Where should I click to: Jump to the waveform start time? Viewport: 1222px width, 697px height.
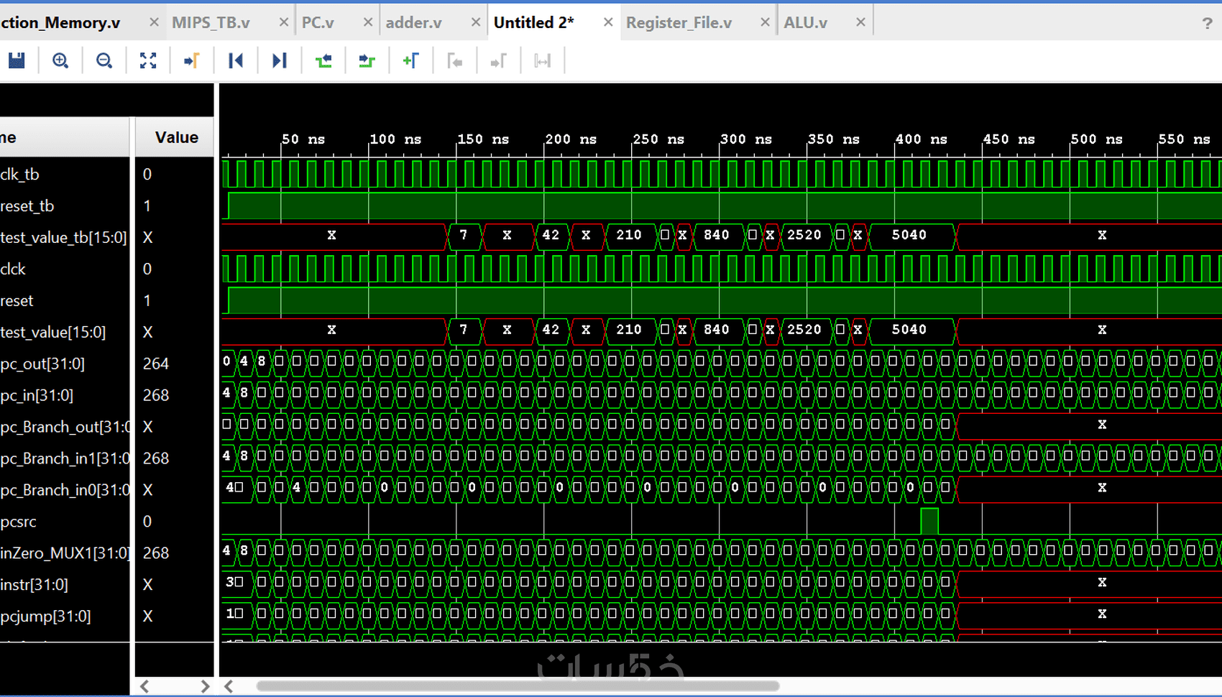(235, 60)
